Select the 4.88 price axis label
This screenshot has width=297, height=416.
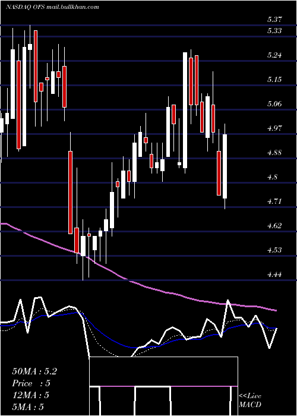274,153
